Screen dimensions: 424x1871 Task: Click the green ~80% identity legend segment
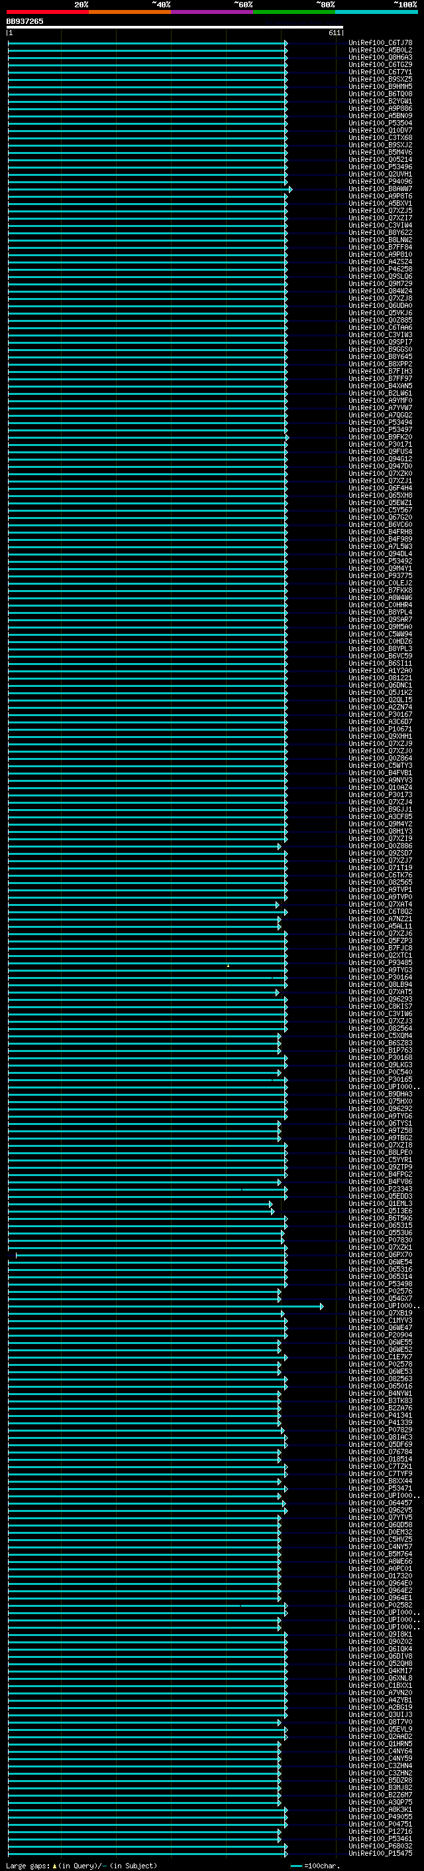pyautogui.click(x=294, y=12)
